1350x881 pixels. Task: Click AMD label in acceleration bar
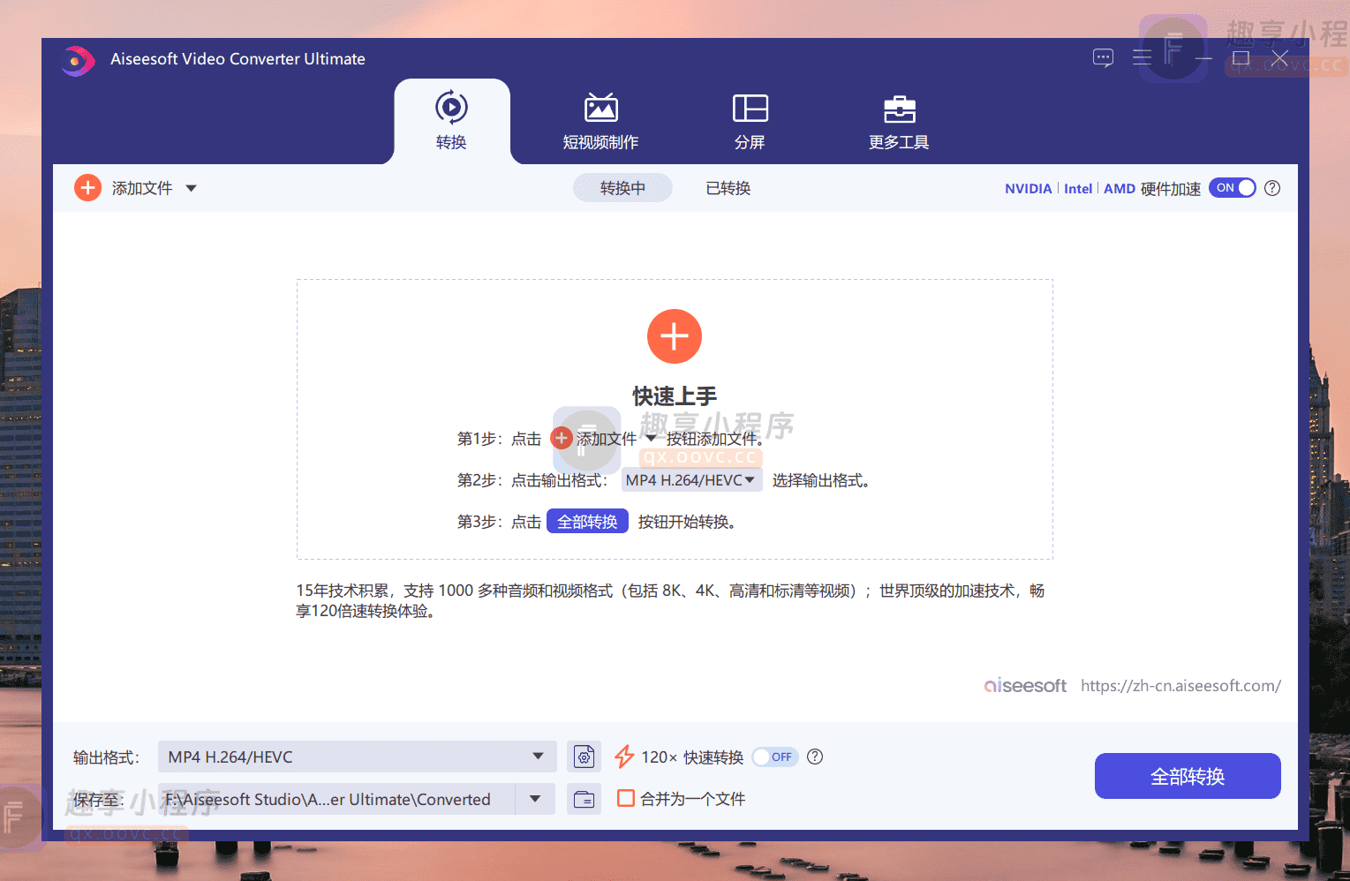click(1120, 188)
